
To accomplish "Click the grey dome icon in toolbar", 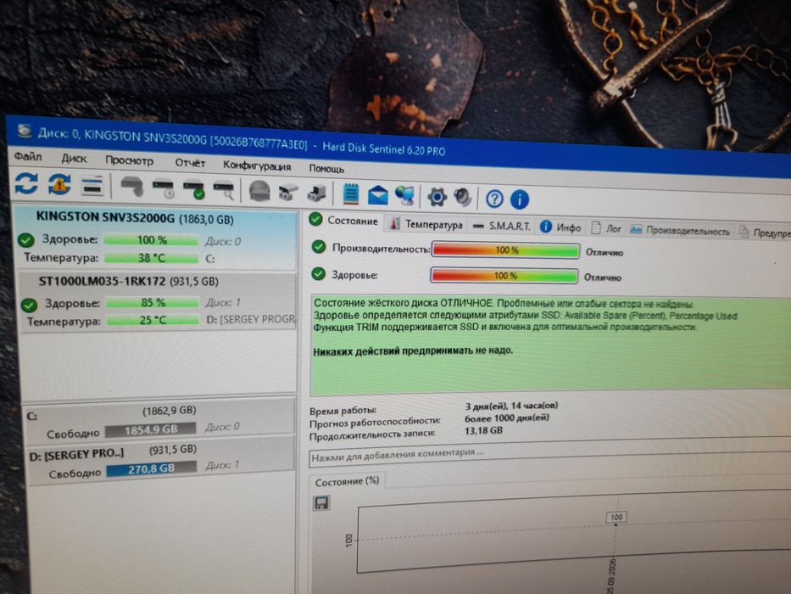I will click(259, 191).
